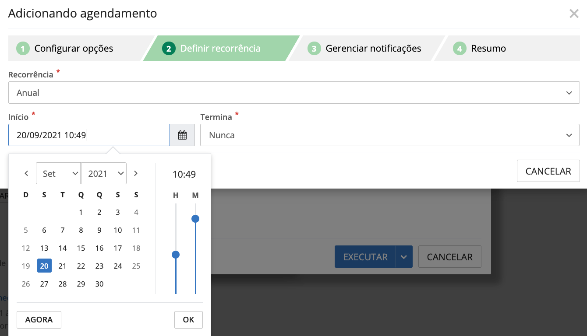
Task: Select day 15 in the calendar
Action: (x=81, y=248)
